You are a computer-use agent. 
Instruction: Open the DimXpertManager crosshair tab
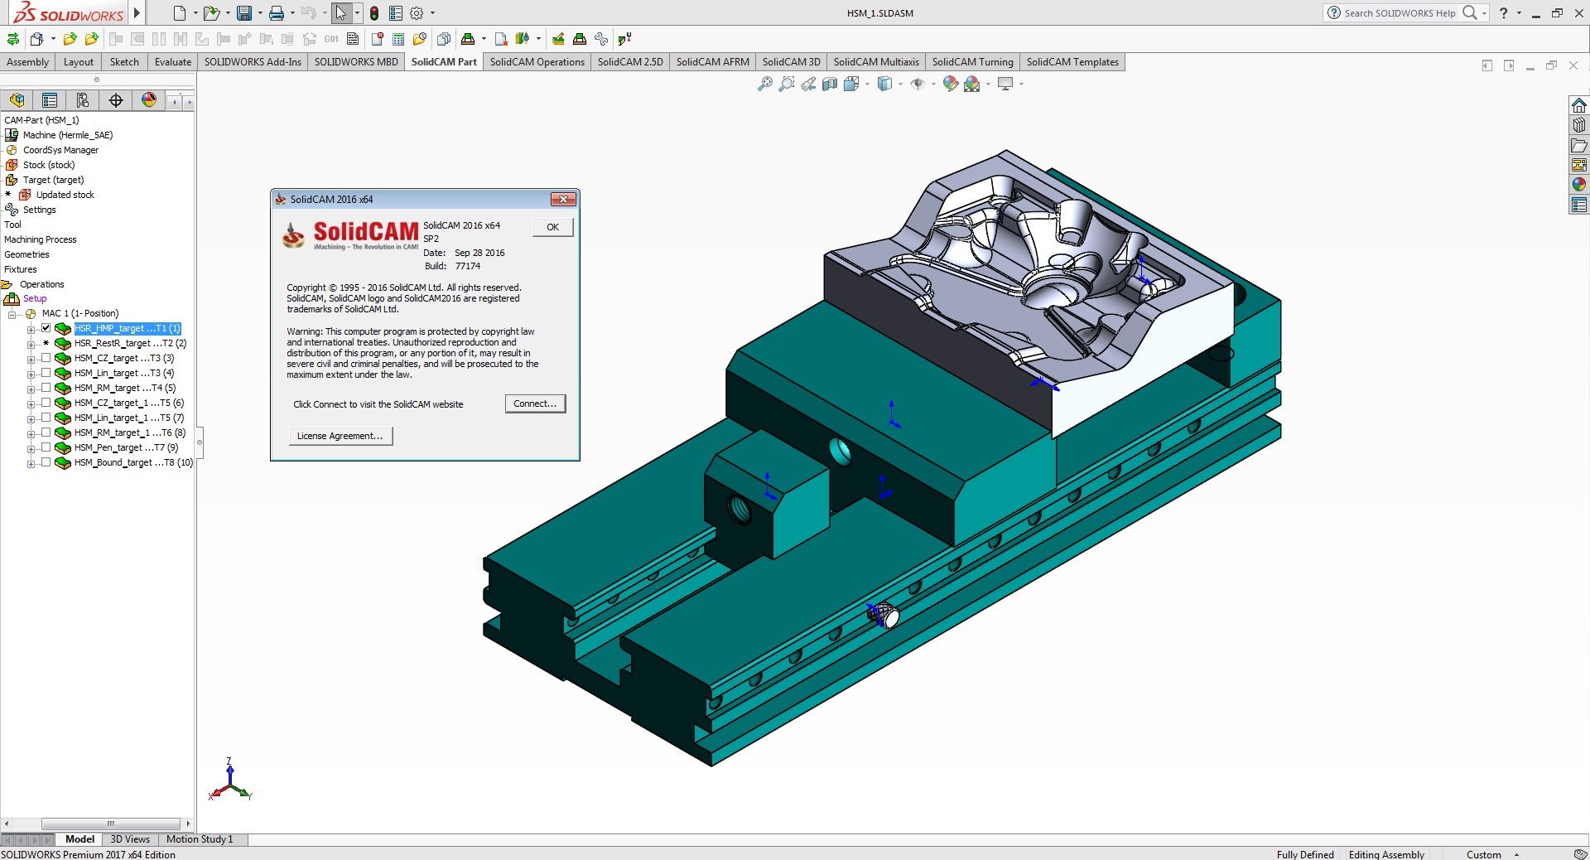[x=116, y=100]
